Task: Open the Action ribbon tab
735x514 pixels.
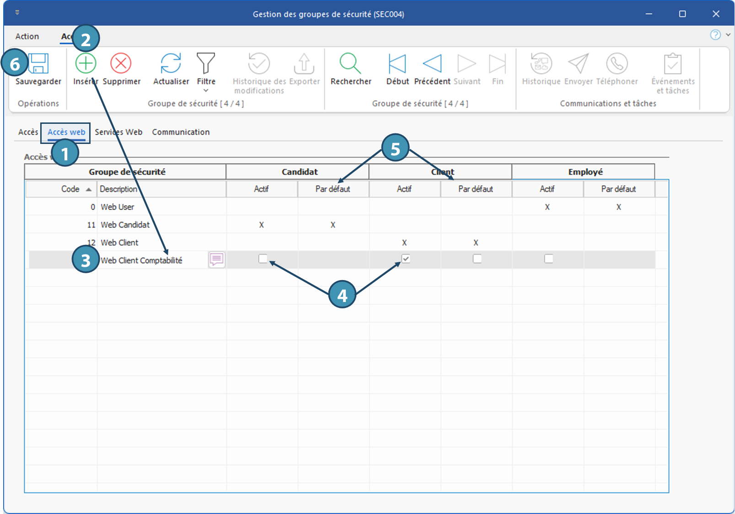Action: [27, 37]
